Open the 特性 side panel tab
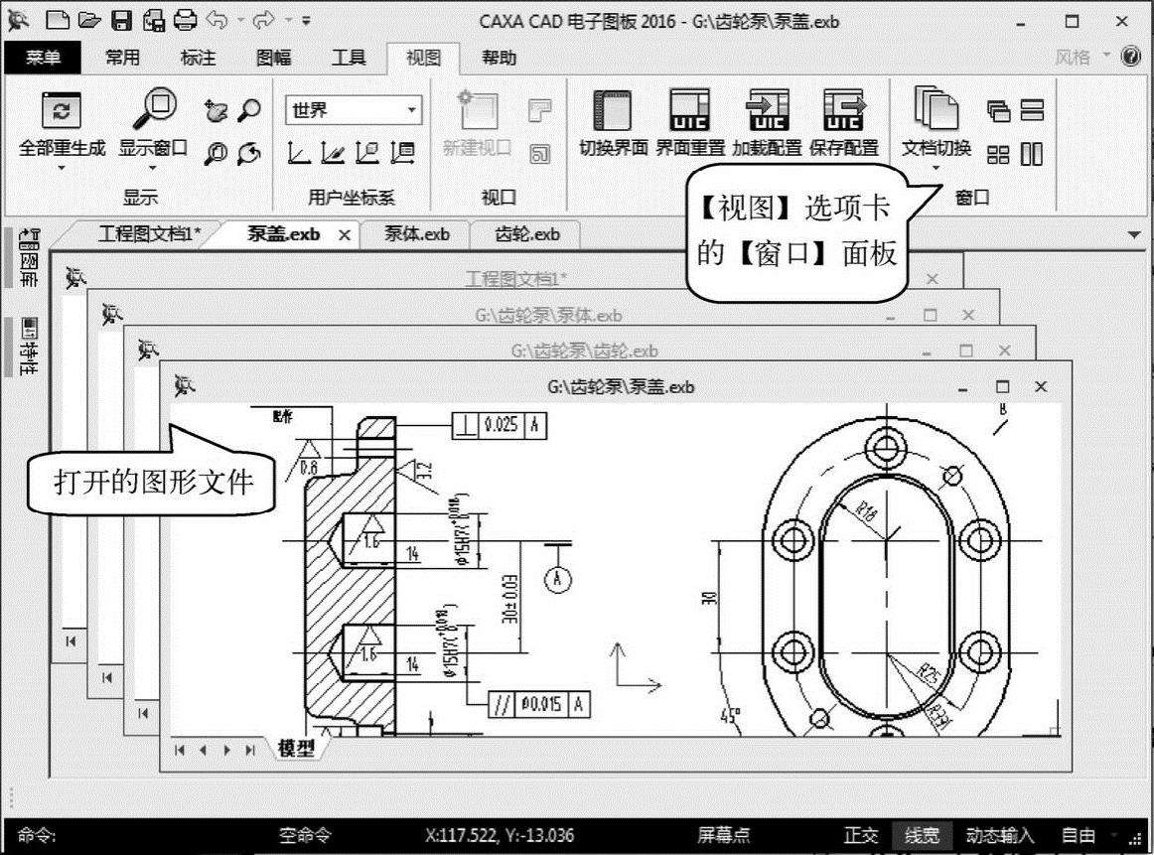1154x855 pixels. [27, 346]
